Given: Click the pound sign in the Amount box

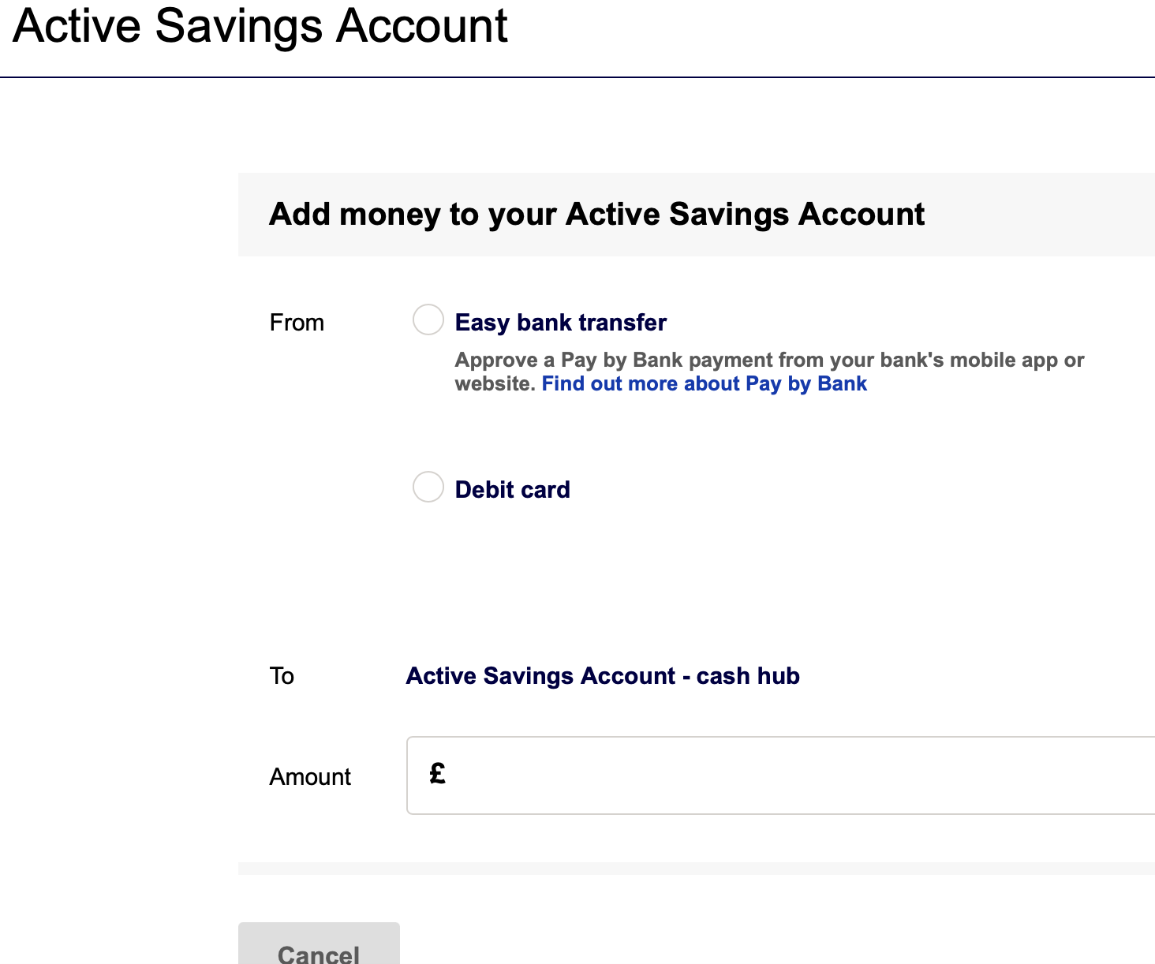Looking at the screenshot, I should coord(438,774).
